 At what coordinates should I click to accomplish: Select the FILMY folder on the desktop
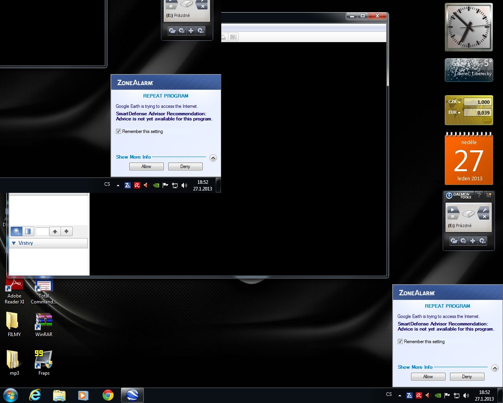click(x=14, y=325)
